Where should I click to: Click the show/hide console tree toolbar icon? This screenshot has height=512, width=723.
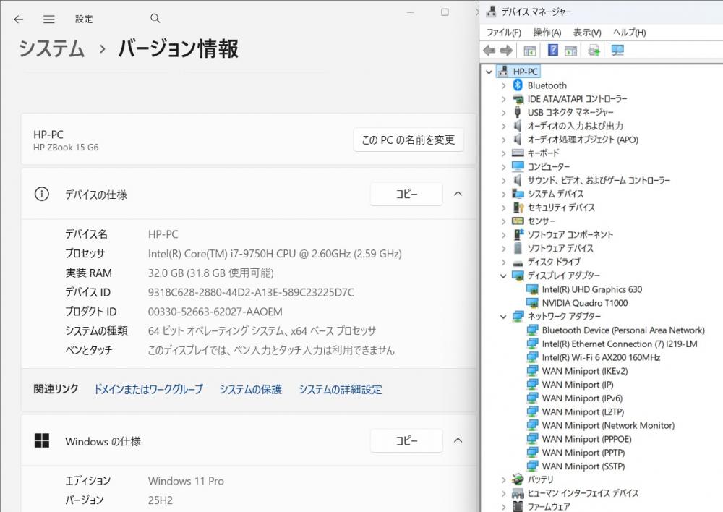530,51
